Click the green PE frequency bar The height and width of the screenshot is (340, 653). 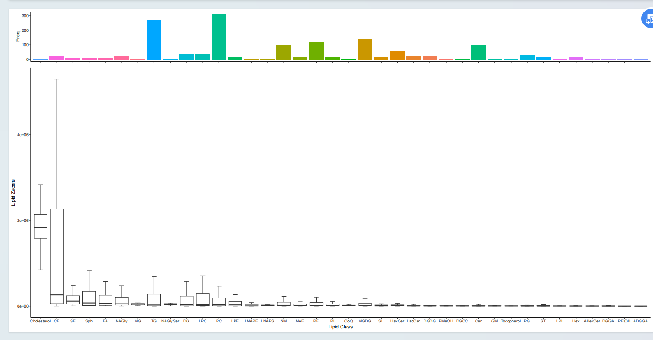pyautogui.click(x=316, y=51)
